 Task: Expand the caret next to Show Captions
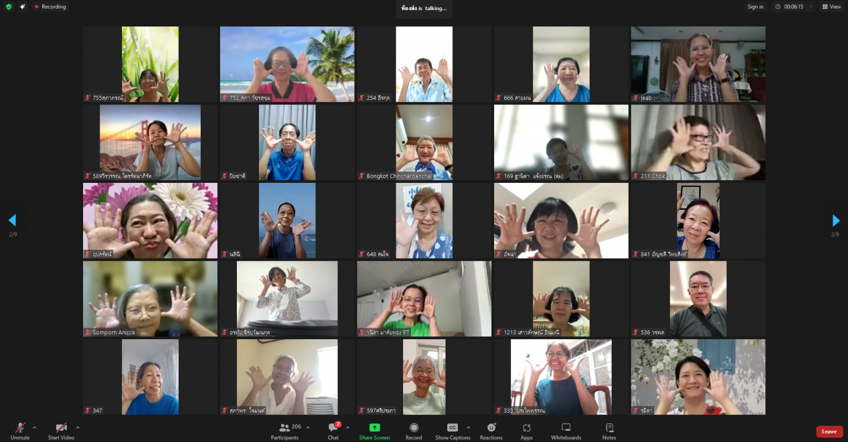click(468, 427)
